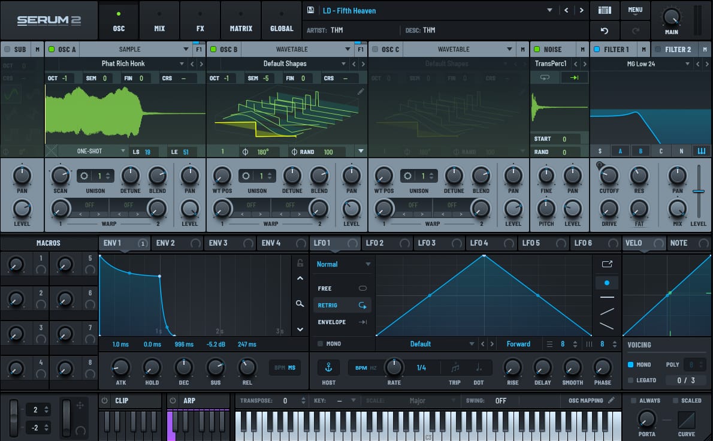713x441 pixels.
Task: Switch to the FX tab
Action: coord(200,20)
